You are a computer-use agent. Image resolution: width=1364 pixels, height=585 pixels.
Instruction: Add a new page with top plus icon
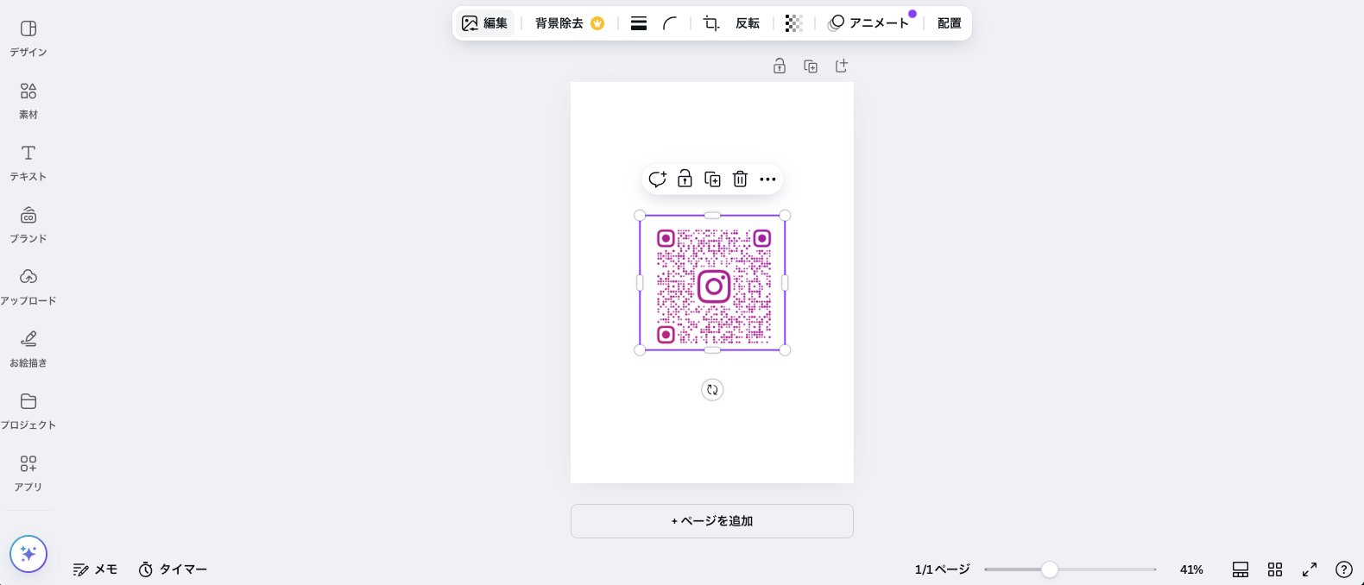coord(842,66)
